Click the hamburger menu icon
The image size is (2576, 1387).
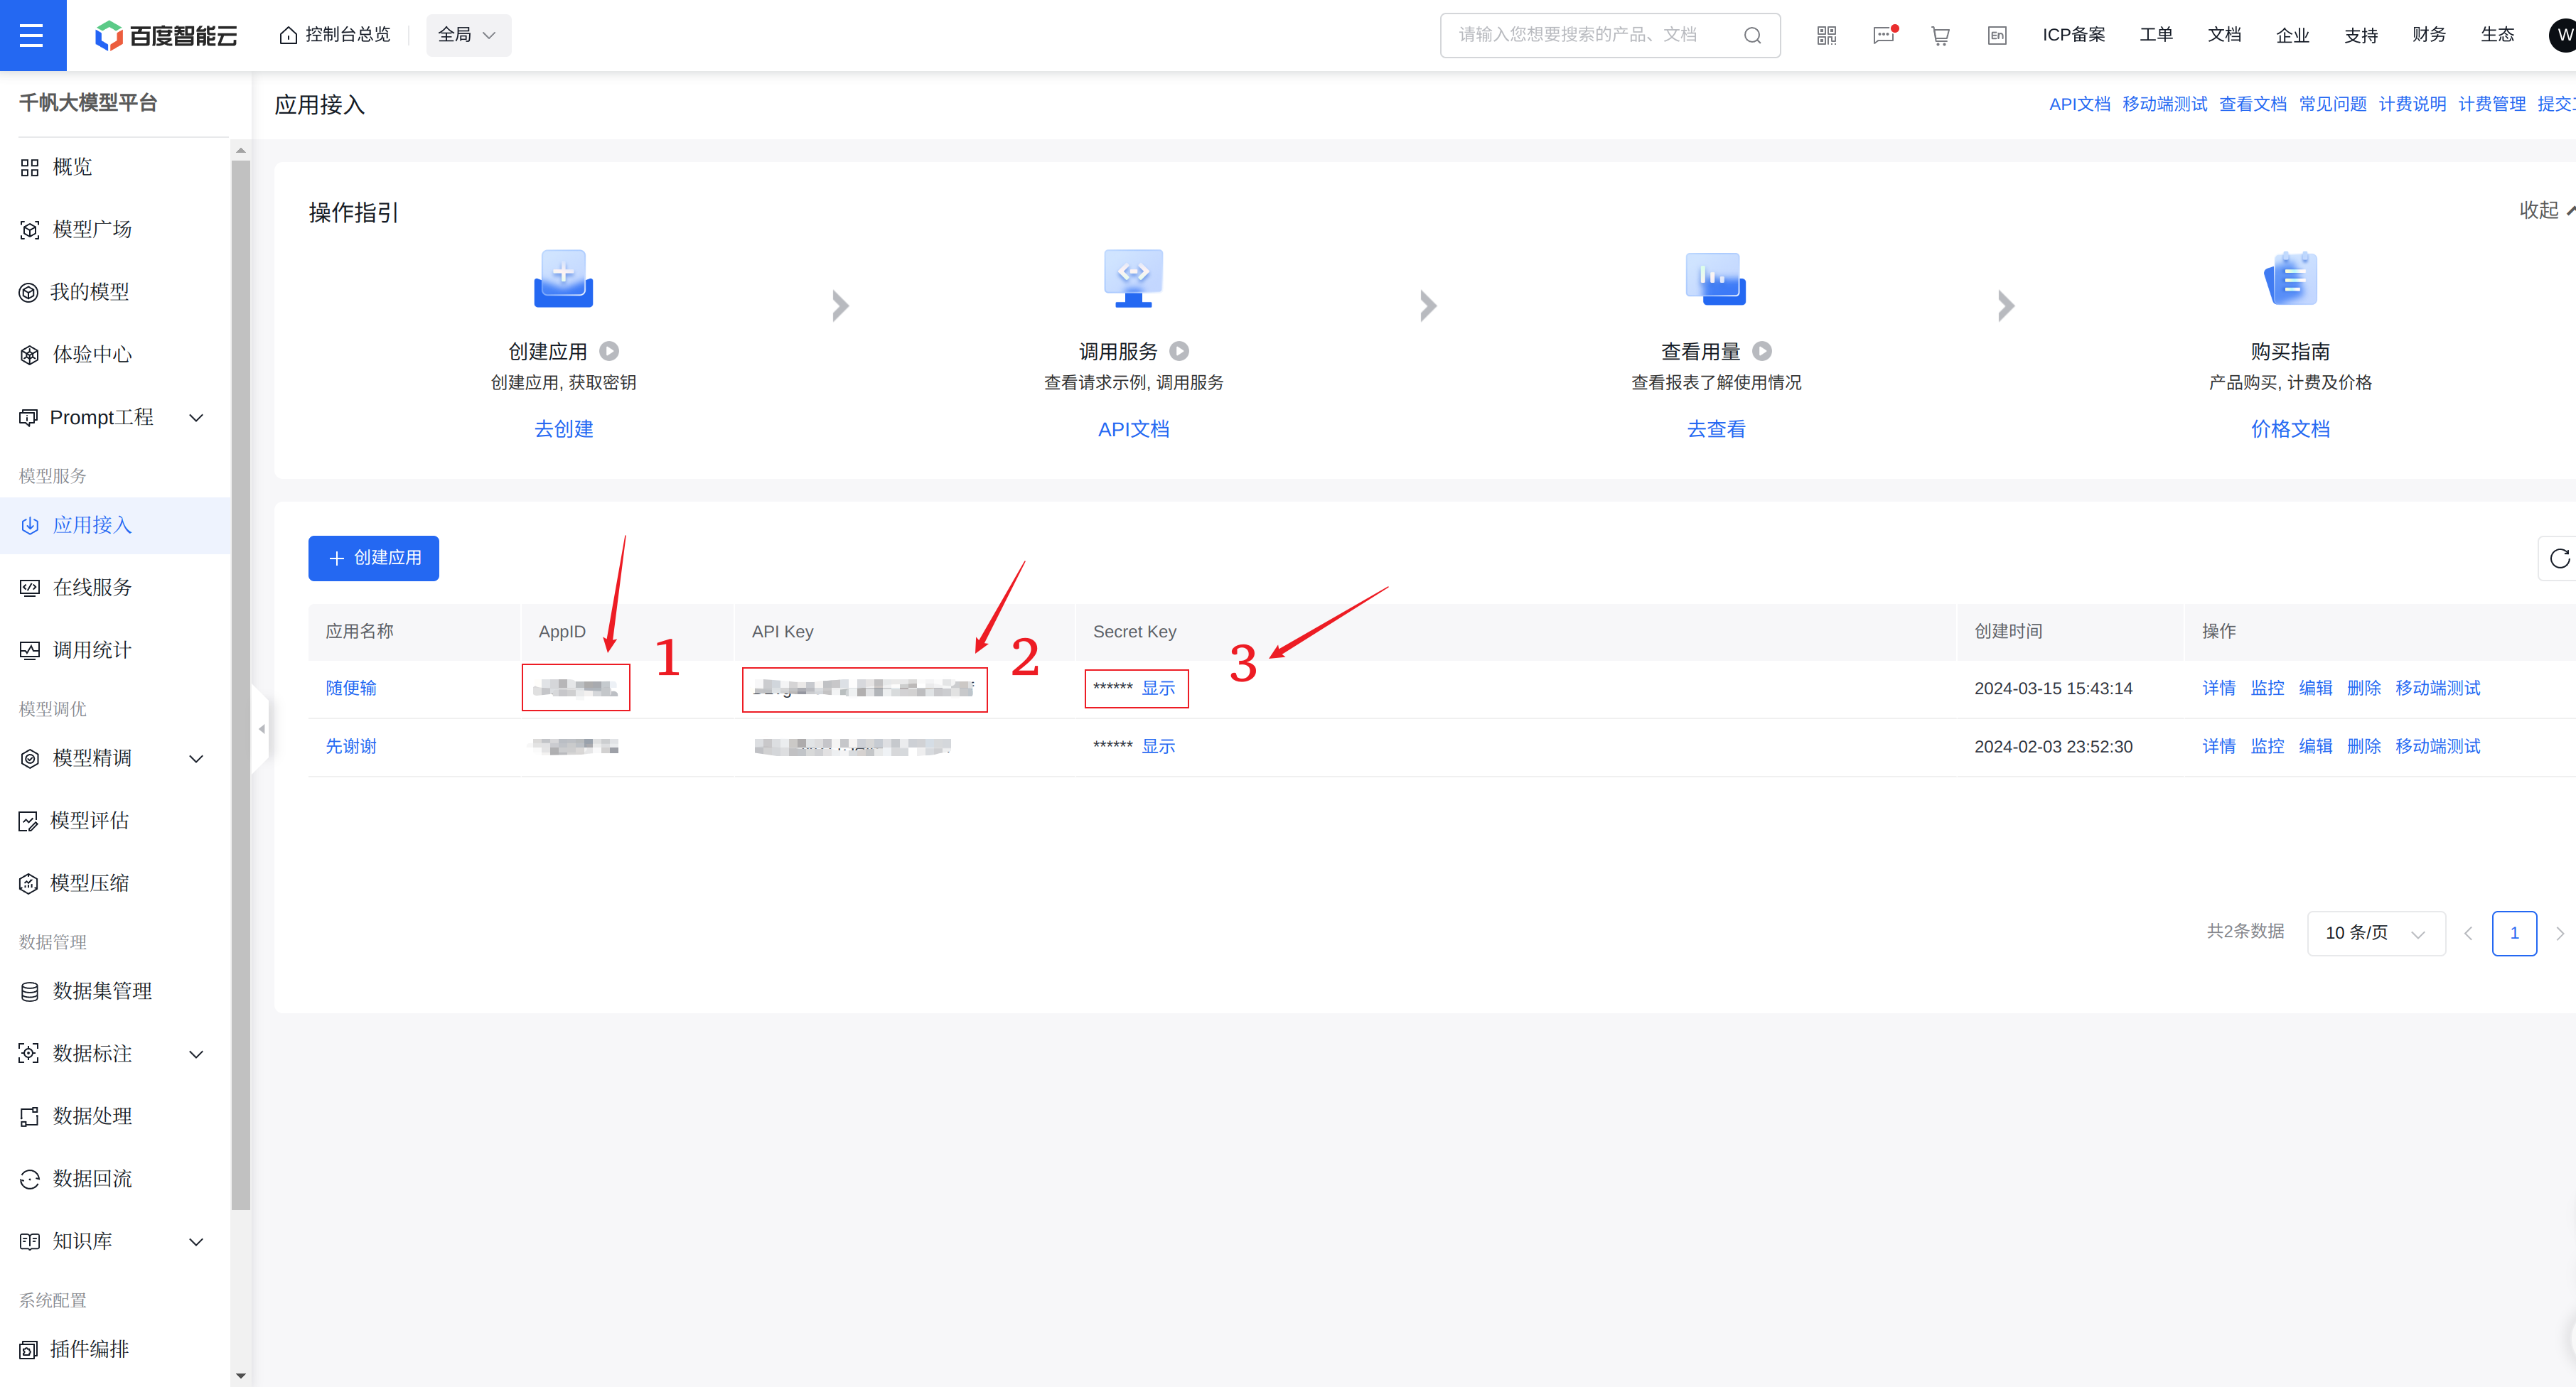[32, 35]
